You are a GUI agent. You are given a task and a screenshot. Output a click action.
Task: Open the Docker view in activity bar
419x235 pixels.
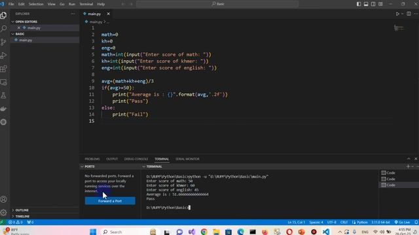[x=4, y=109]
